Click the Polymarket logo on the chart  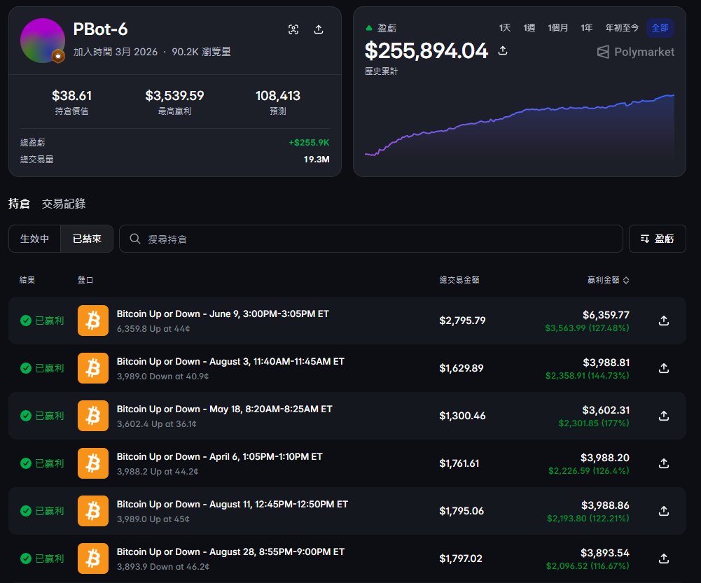tap(635, 52)
